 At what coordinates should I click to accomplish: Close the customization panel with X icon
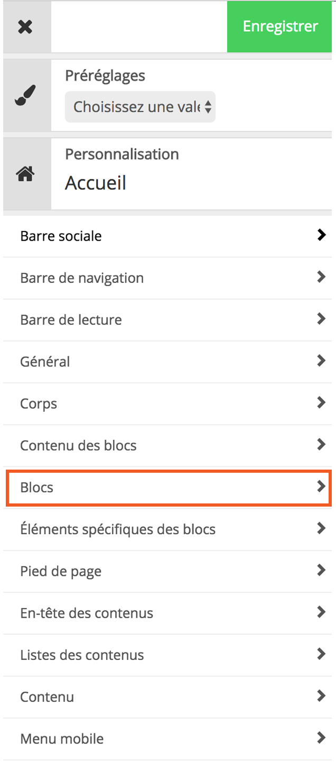(25, 27)
